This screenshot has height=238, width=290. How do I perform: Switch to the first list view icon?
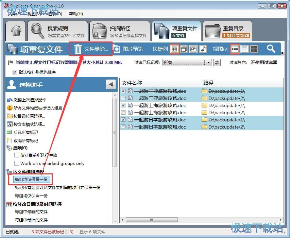coord(235,49)
